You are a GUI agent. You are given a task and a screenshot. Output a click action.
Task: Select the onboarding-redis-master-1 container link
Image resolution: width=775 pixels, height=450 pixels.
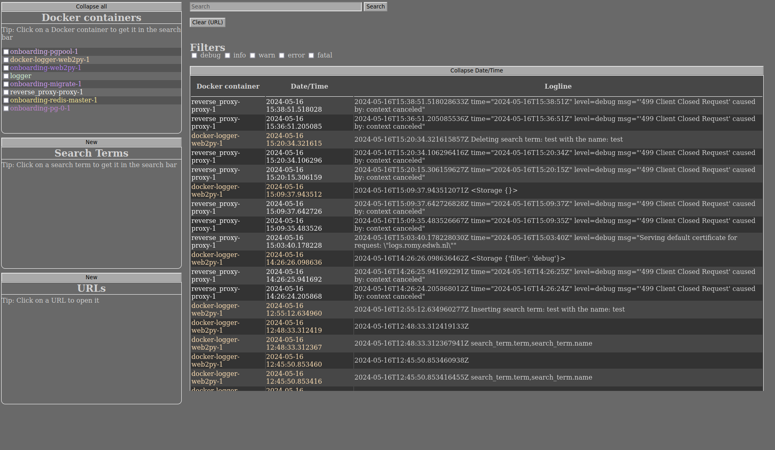pos(54,100)
